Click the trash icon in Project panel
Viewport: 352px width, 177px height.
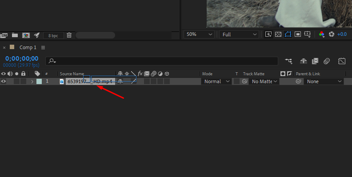[69, 35]
